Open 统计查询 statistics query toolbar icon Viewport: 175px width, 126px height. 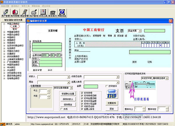34,13
